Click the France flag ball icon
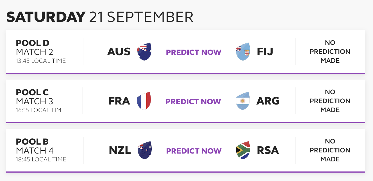The width and height of the screenshot is (373, 181). [x=144, y=101]
